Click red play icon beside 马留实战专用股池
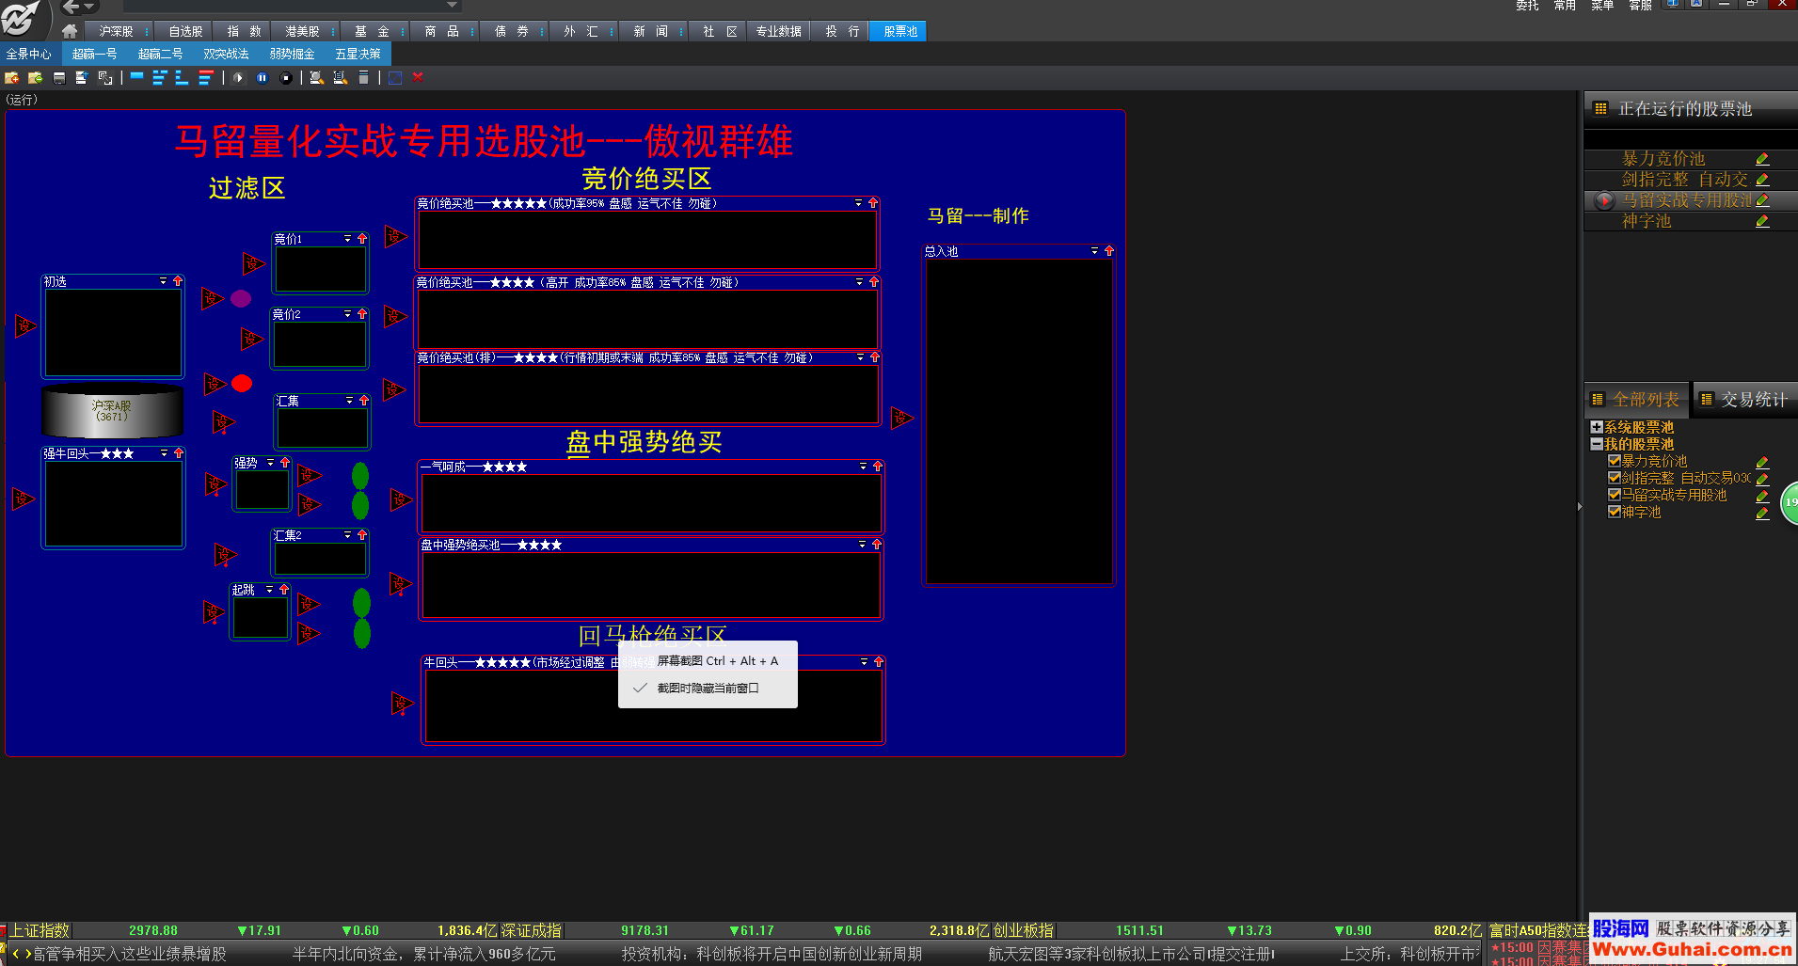This screenshot has height=966, width=1798. point(1605,200)
